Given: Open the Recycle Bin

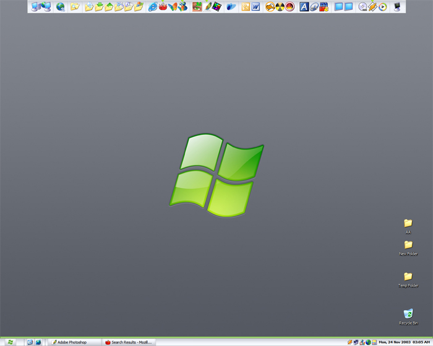Looking at the screenshot, I should pos(408,317).
